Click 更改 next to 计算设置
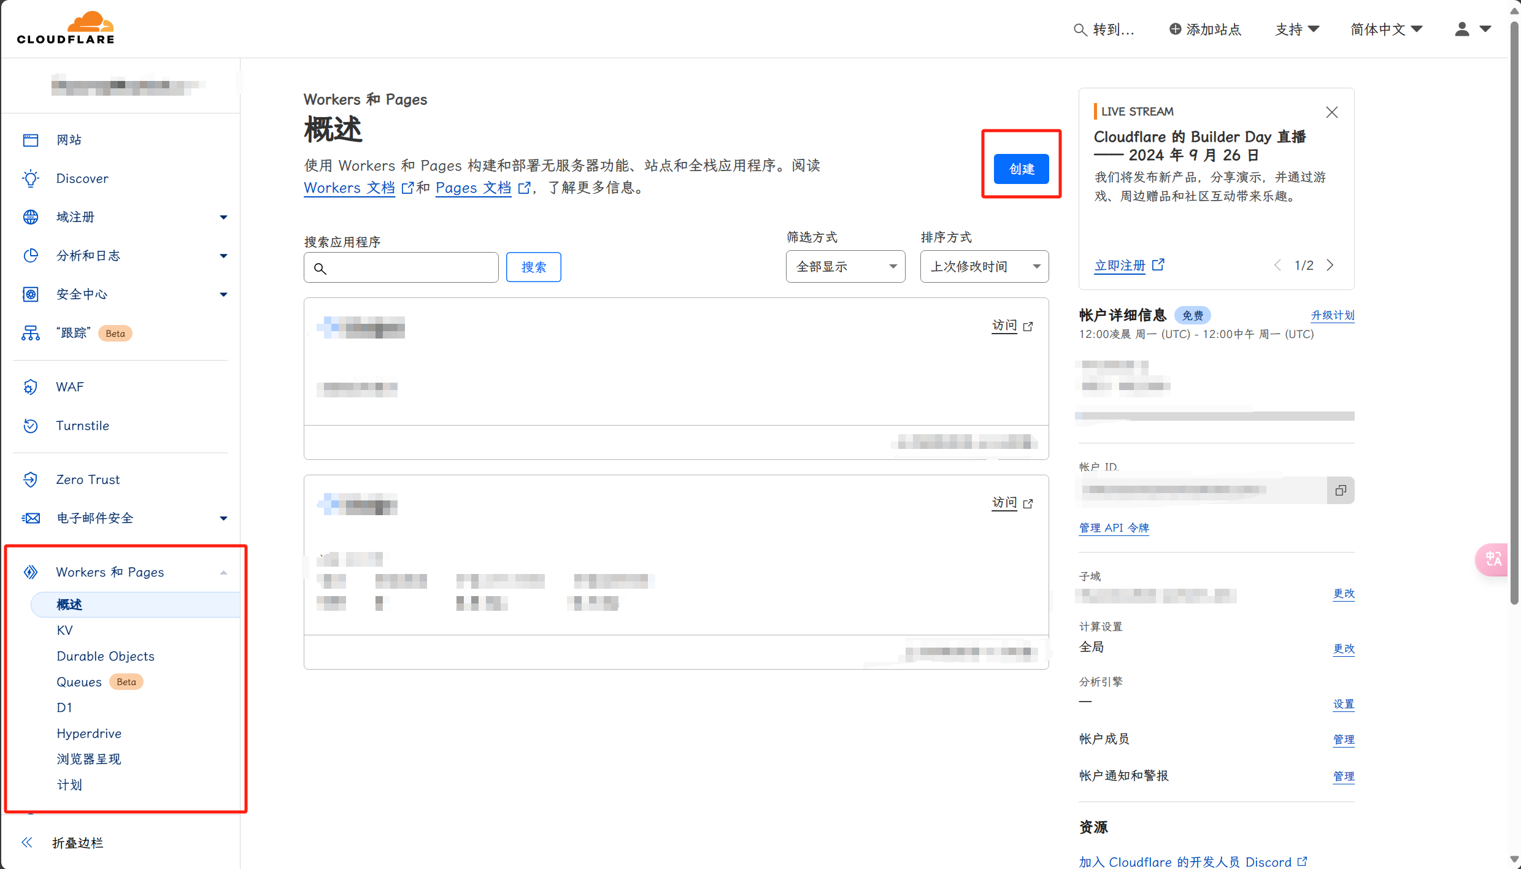1521x869 pixels. coord(1344,648)
